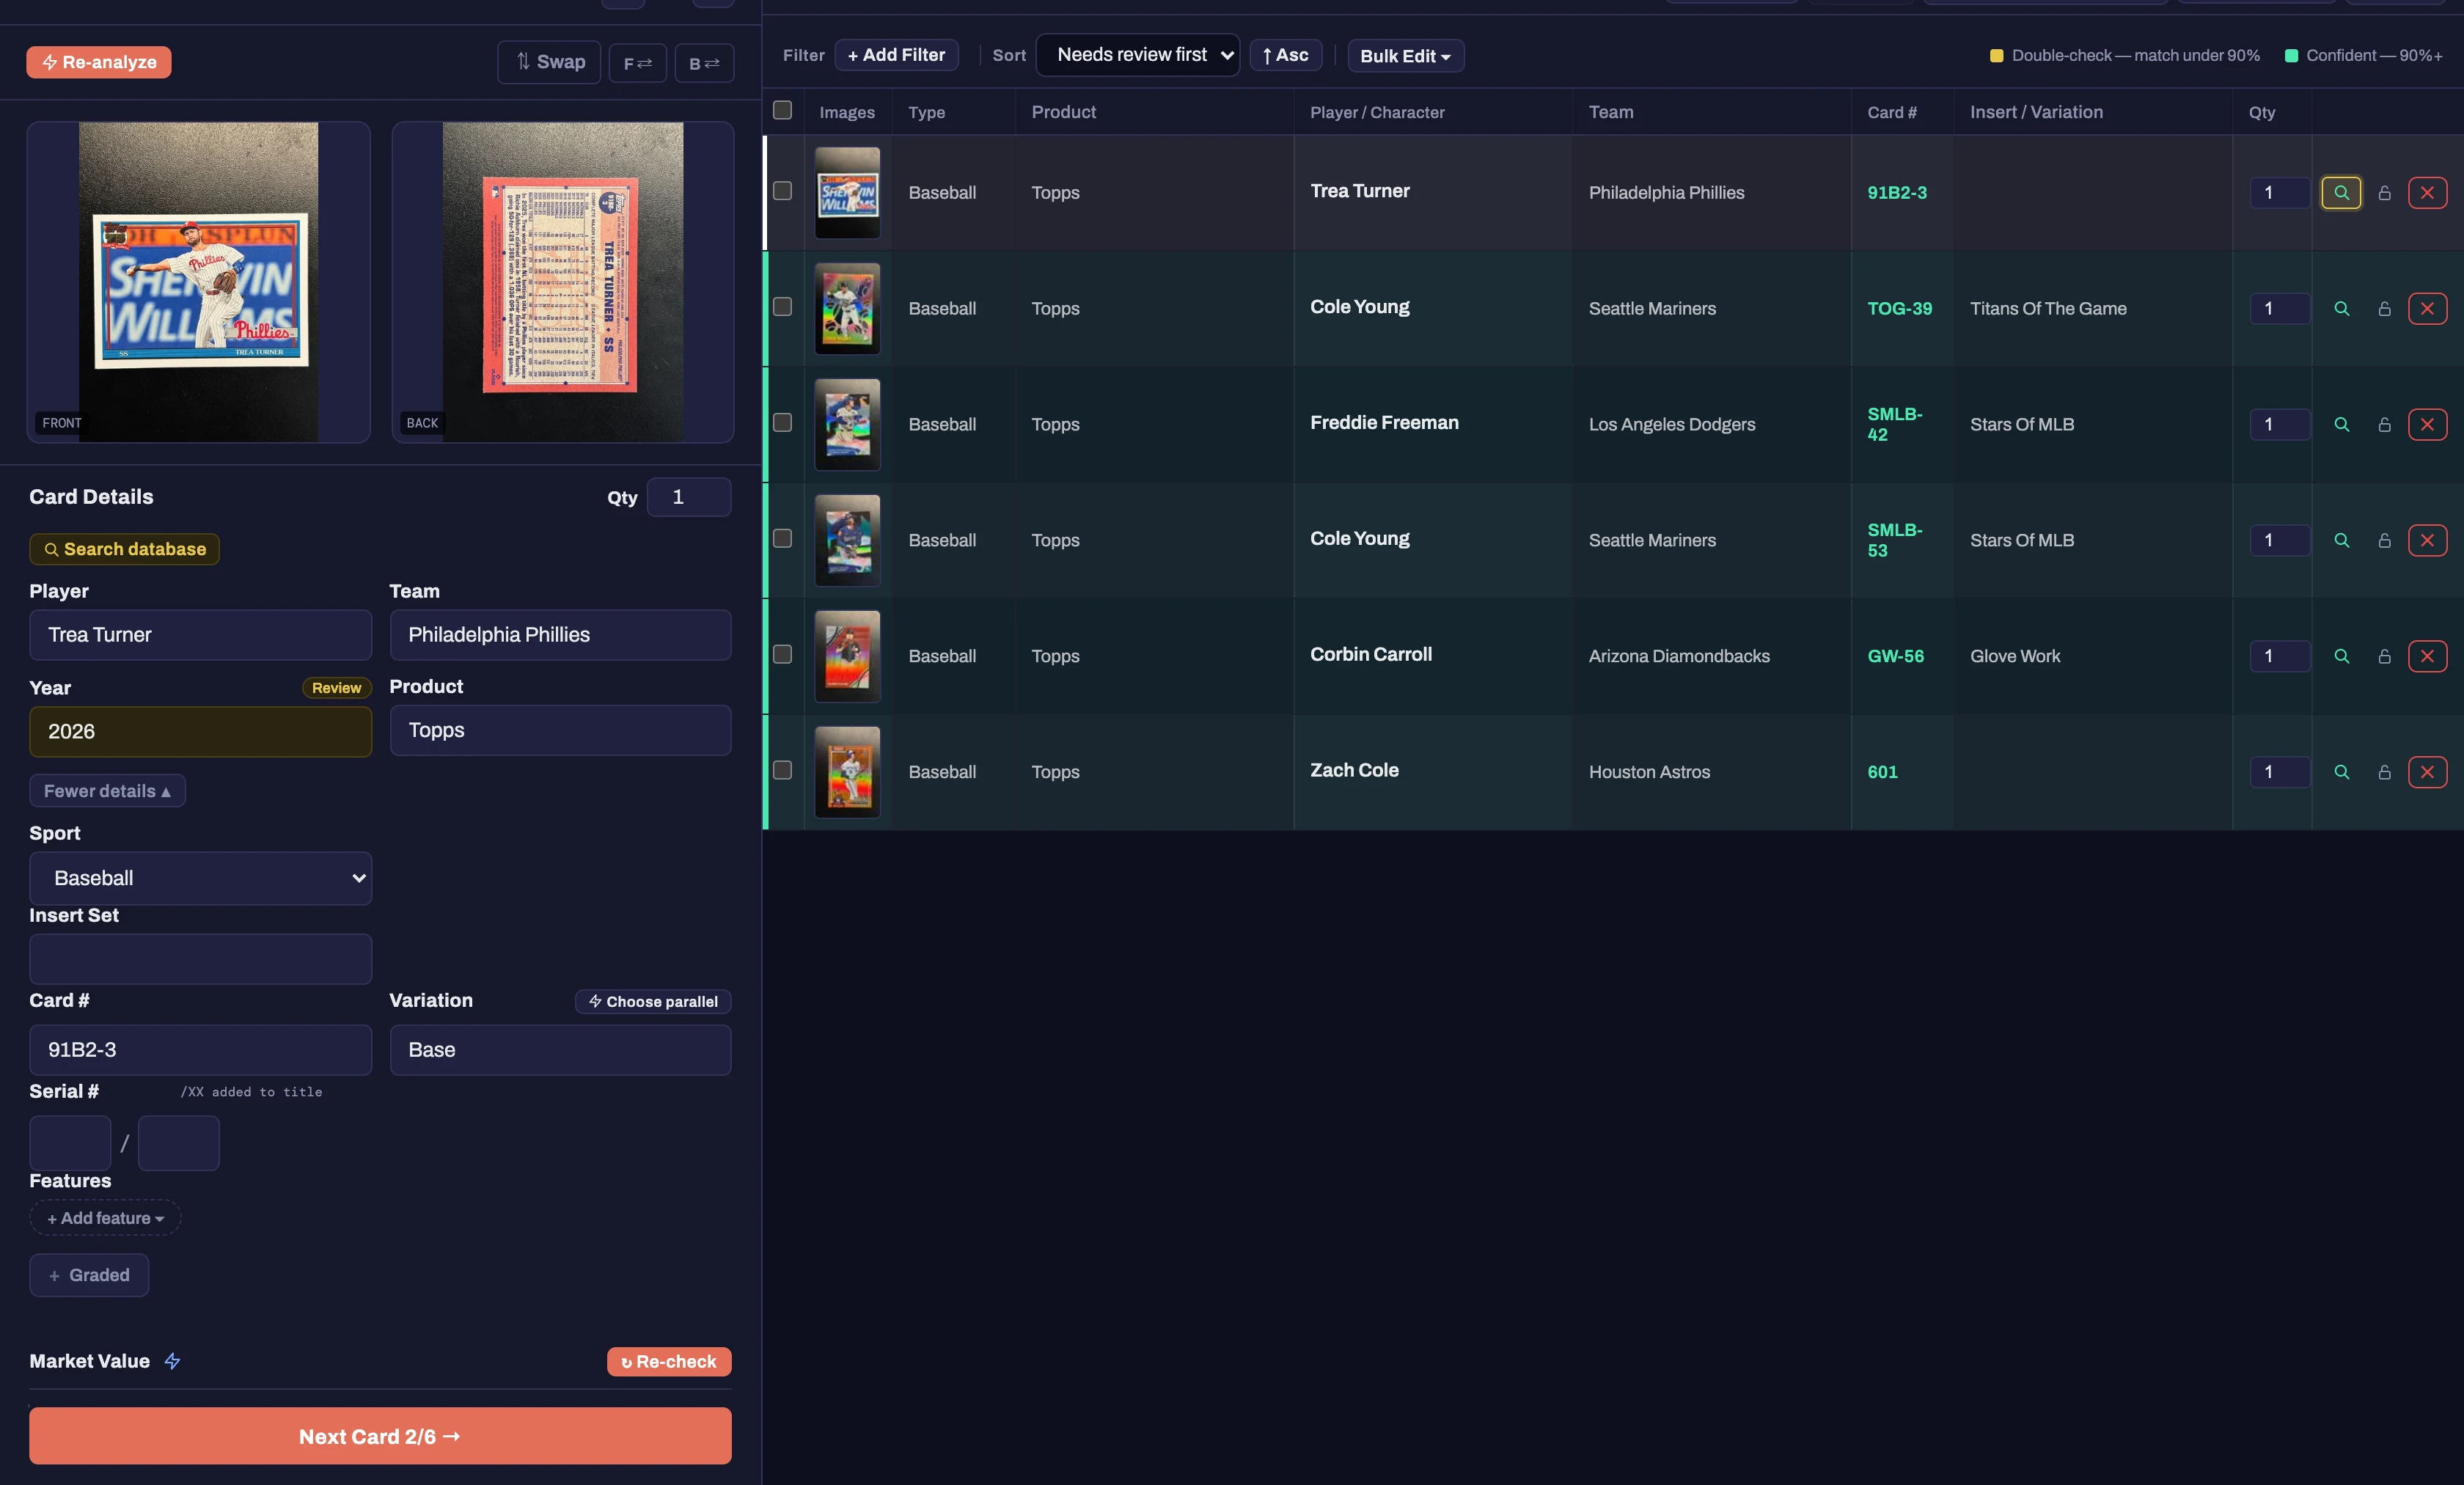Open the Bulk Edit dropdown
The image size is (2464, 1485).
pyautogui.click(x=1405, y=56)
